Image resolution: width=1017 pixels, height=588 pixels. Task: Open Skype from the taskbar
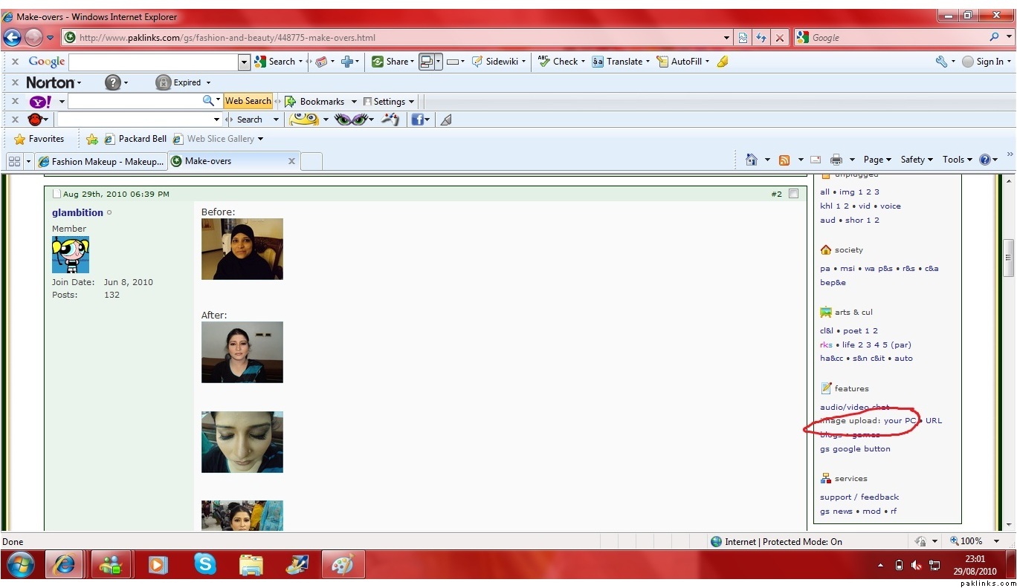coord(204,565)
